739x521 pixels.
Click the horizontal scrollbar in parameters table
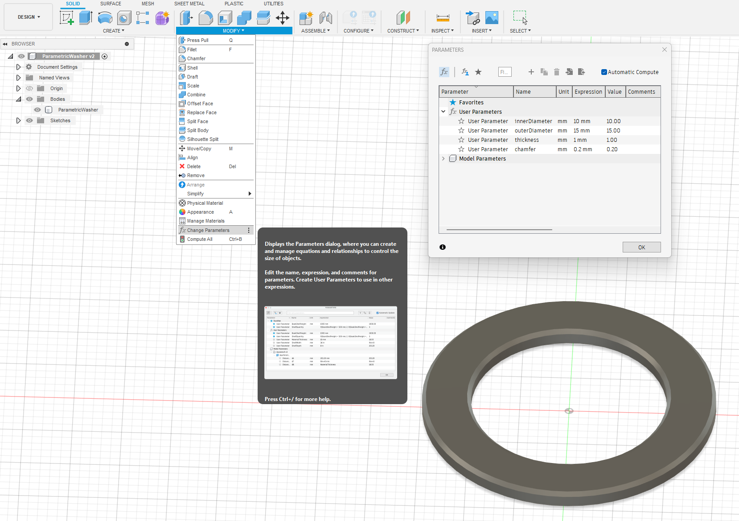click(x=499, y=230)
